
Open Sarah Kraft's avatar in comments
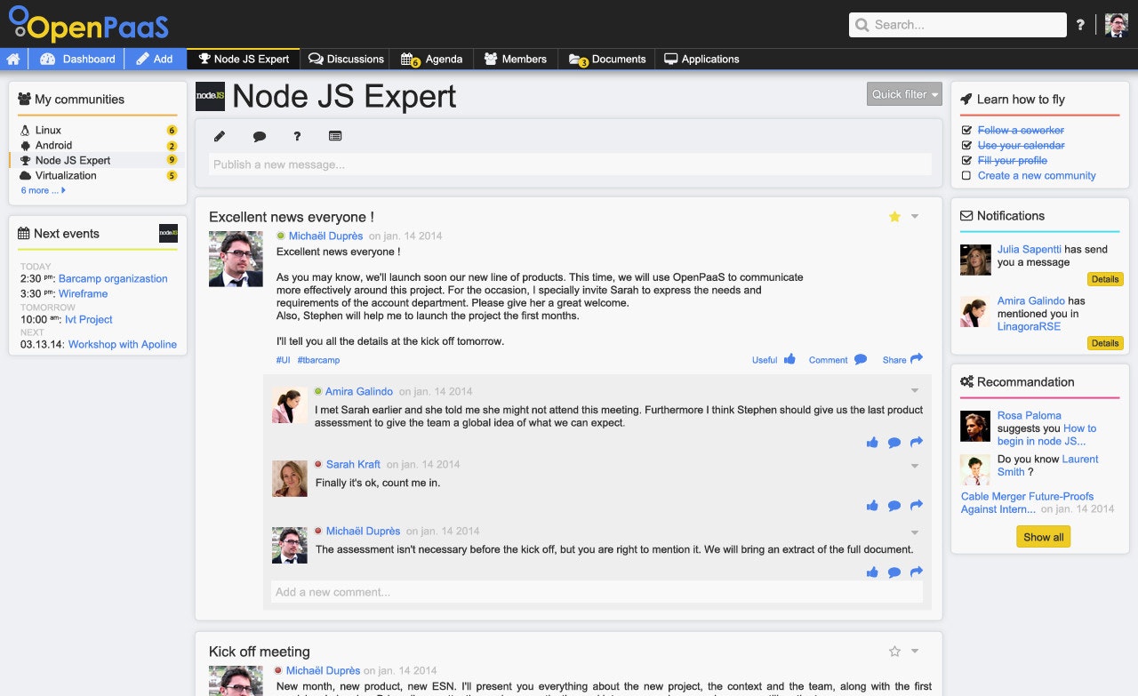[x=289, y=478]
